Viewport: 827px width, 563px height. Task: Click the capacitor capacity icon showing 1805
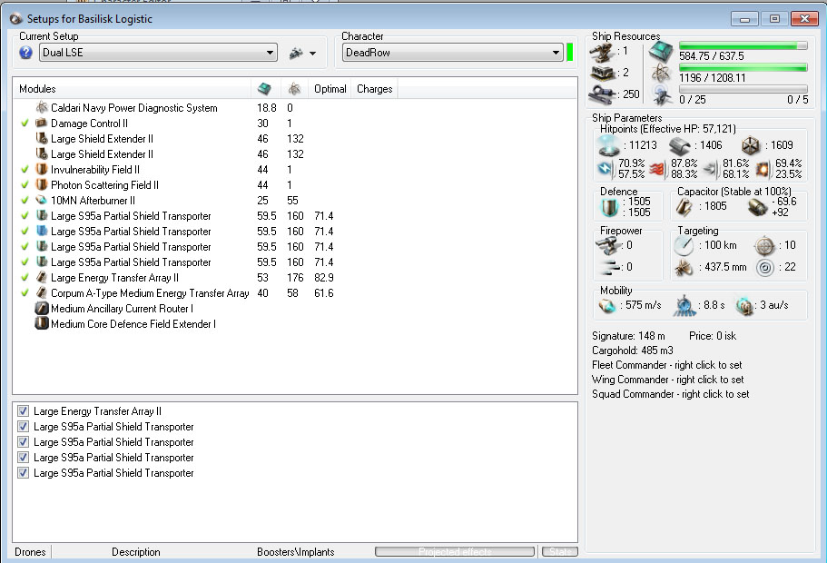pyautogui.click(x=684, y=207)
